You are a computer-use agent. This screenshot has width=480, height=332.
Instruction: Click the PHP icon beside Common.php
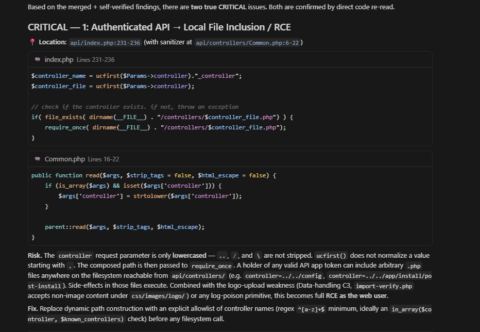coord(38,159)
